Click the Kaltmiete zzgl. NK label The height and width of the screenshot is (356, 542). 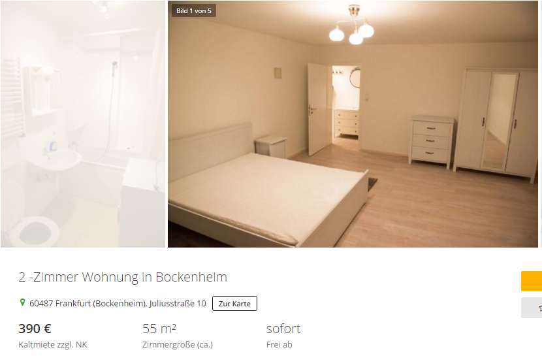point(53,345)
